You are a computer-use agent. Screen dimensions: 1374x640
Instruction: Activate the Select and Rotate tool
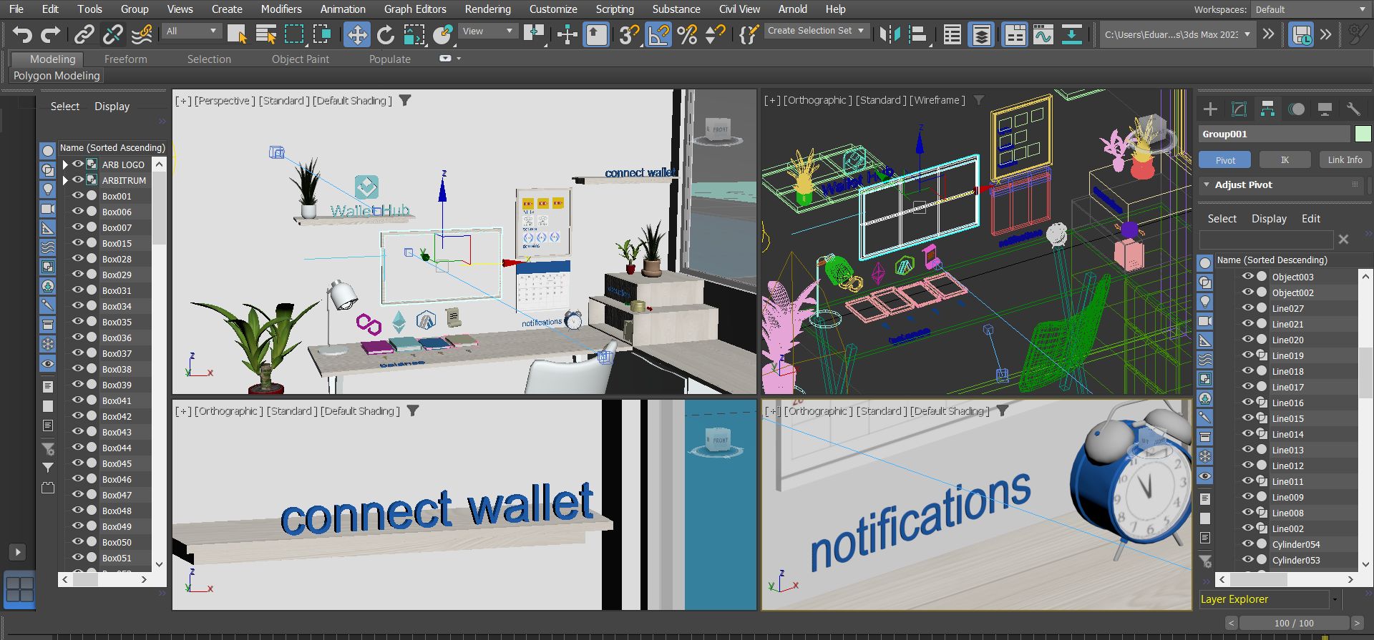click(x=386, y=34)
